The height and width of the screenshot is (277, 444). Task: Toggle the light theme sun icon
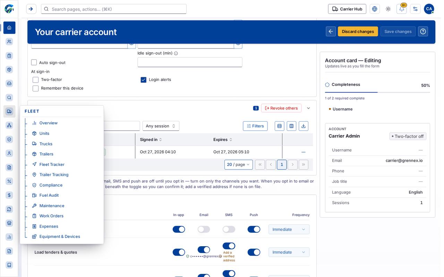388,9
